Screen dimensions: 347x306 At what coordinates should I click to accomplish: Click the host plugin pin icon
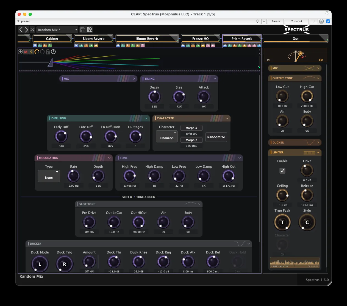tap(327, 14)
